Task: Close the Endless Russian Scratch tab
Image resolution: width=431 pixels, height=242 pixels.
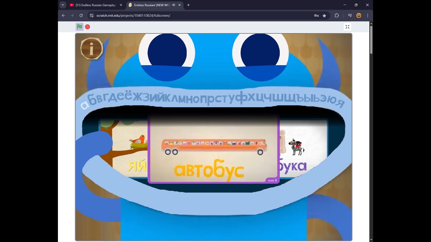Action: coord(179,5)
